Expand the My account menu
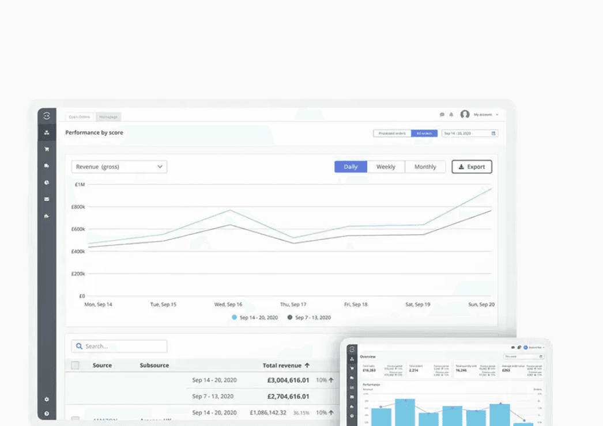Viewport: 603px width, 426px height. click(486, 115)
